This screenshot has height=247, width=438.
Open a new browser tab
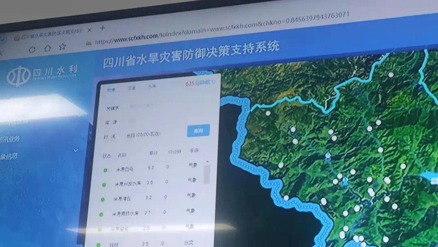(x=103, y=28)
